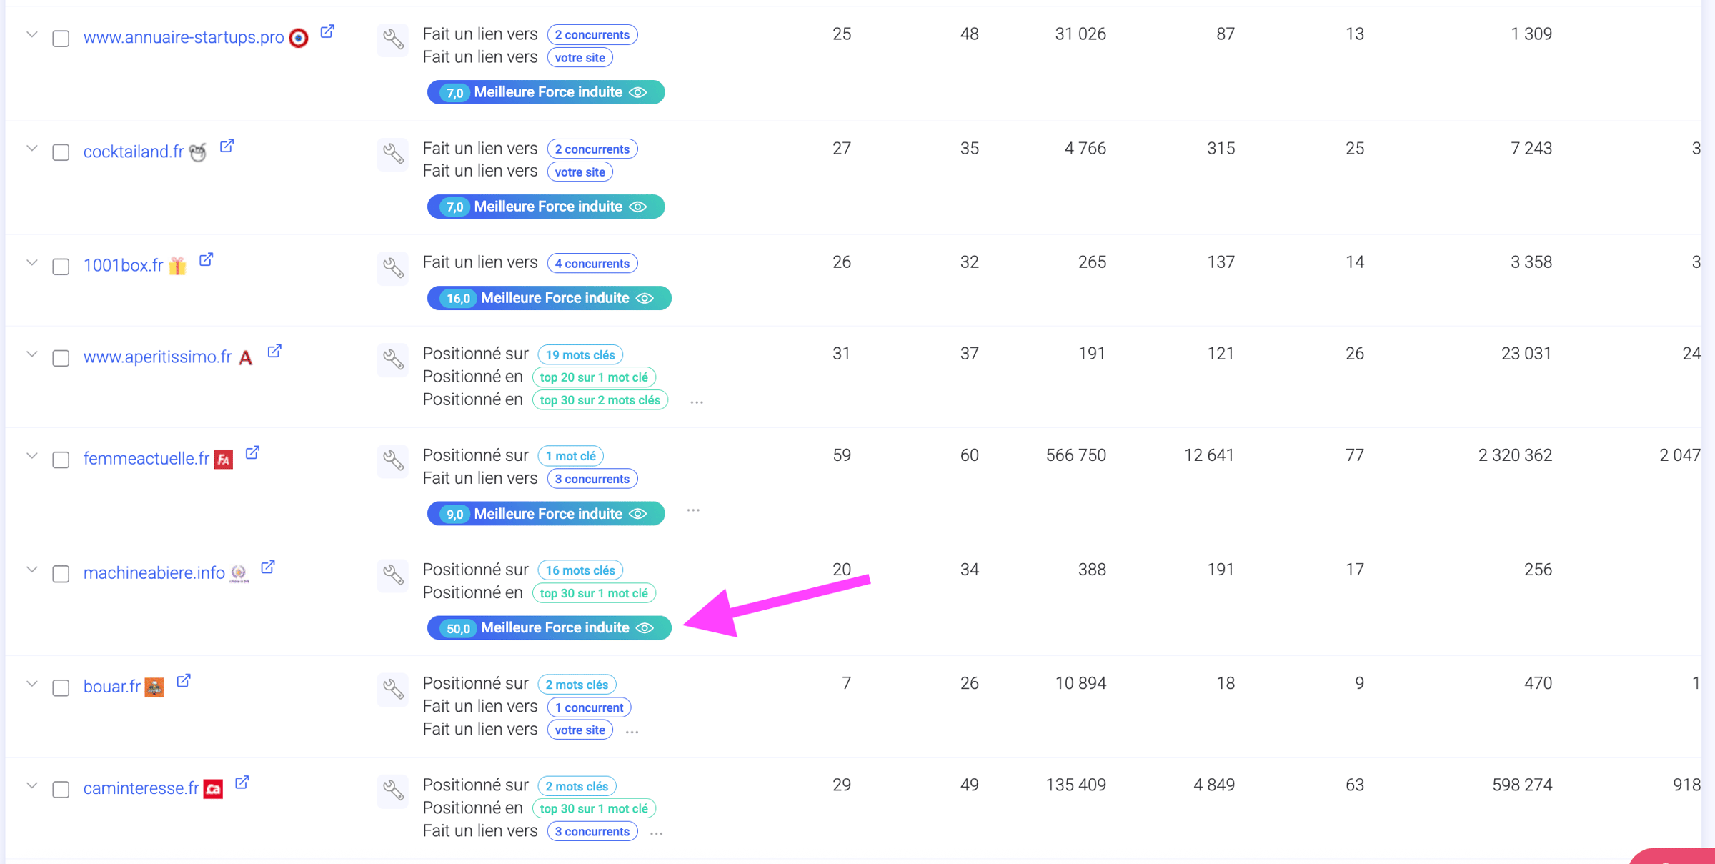Open the www.aperitissimo.fr domain link
The image size is (1715, 864).
(x=157, y=357)
